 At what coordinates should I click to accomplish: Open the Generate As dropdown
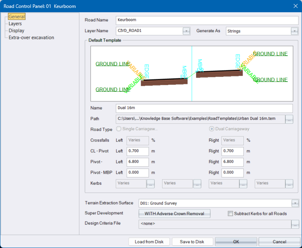[x=294, y=31]
